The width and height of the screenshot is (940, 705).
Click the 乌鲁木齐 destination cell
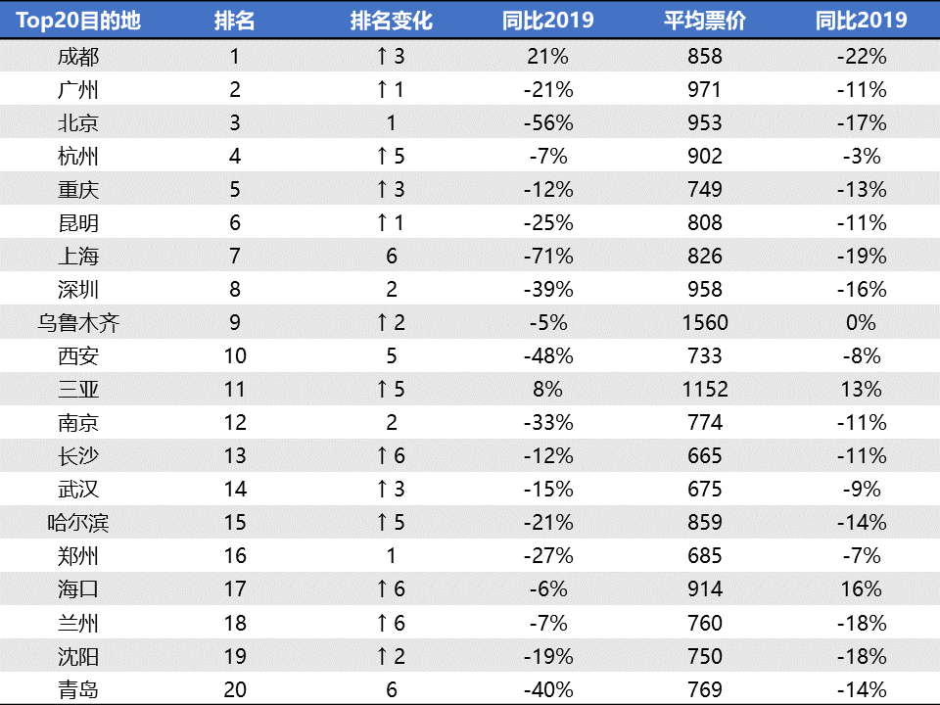pyautogui.click(x=78, y=323)
